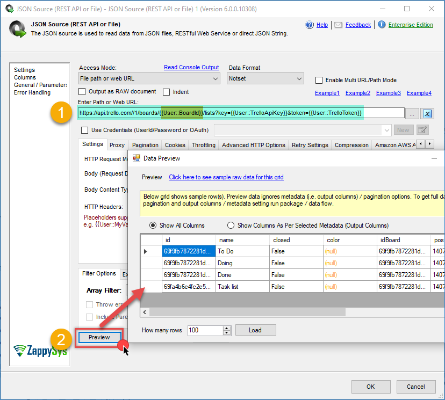Switch to the Pagination tab
445x400 pixels.
coord(145,145)
